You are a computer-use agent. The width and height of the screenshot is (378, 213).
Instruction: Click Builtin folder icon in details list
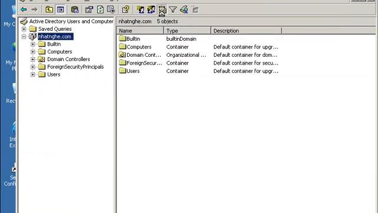point(122,38)
